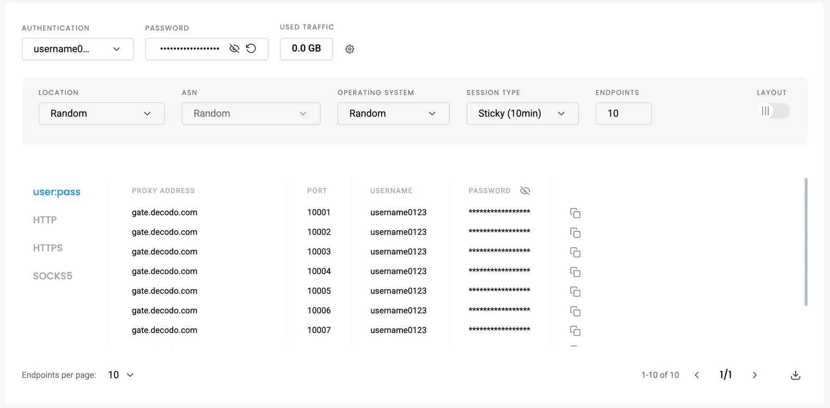
Task: Go to previous page of endpoints
Action: [697, 375]
